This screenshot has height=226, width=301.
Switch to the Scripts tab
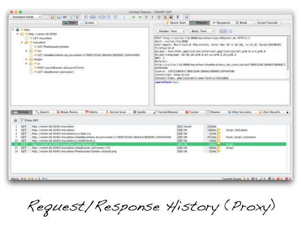pyautogui.click(x=88, y=23)
